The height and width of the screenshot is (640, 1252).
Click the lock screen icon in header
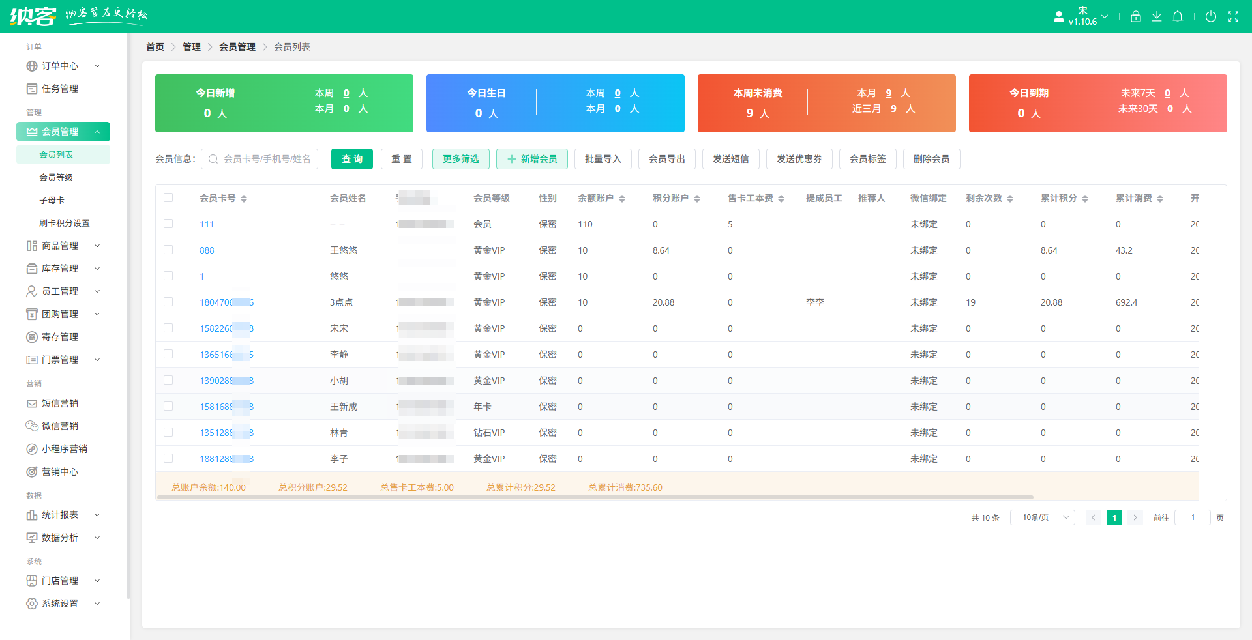coord(1135,16)
